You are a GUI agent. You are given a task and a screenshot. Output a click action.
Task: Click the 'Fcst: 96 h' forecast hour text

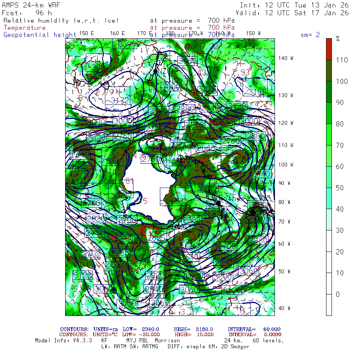pyautogui.click(x=27, y=13)
